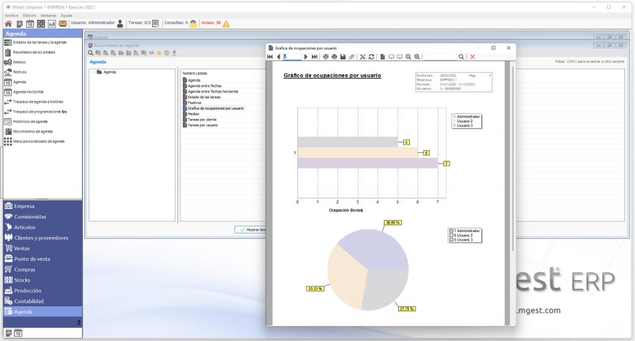Go to first page of report
The height and width of the screenshot is (341, 635).
pos(270,57)
